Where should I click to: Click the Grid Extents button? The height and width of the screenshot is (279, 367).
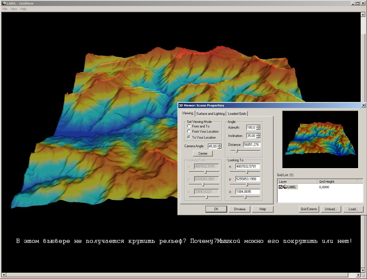309,209
